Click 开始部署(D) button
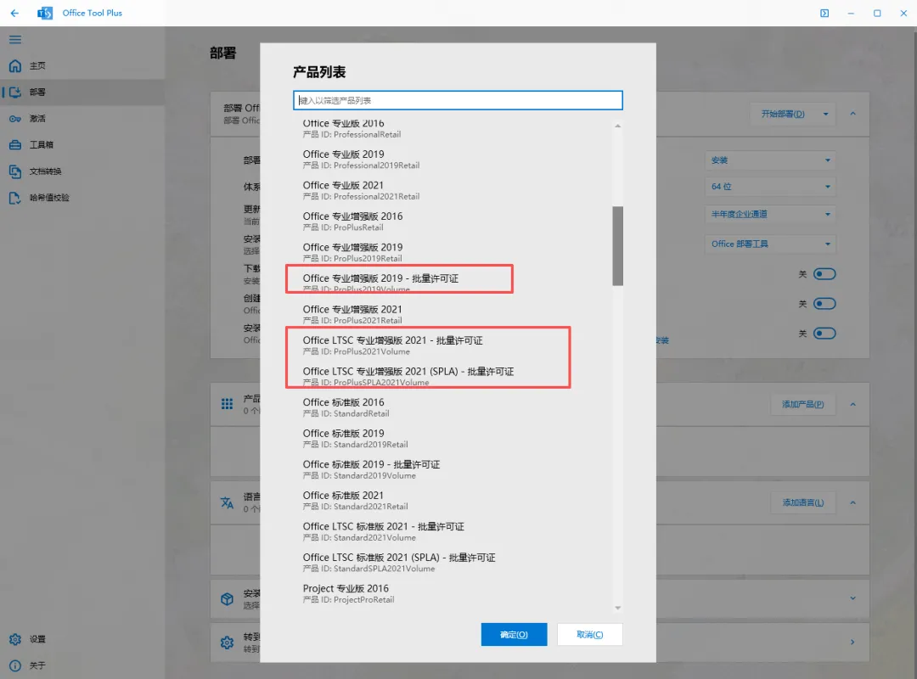Screen dimensions: 917x679 coord(783,114)
